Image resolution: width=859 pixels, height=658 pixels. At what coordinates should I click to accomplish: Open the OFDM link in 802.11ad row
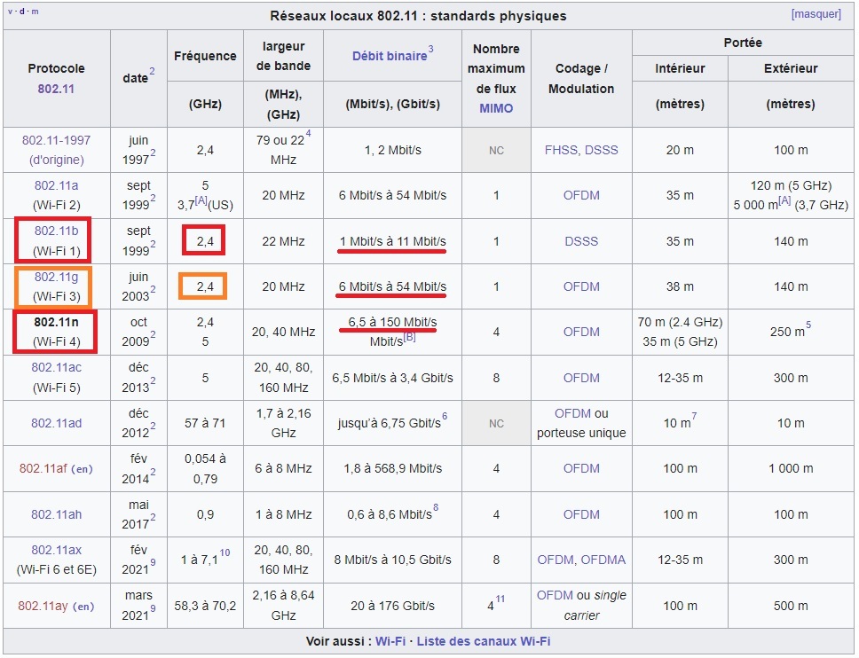tap(572, 413)
